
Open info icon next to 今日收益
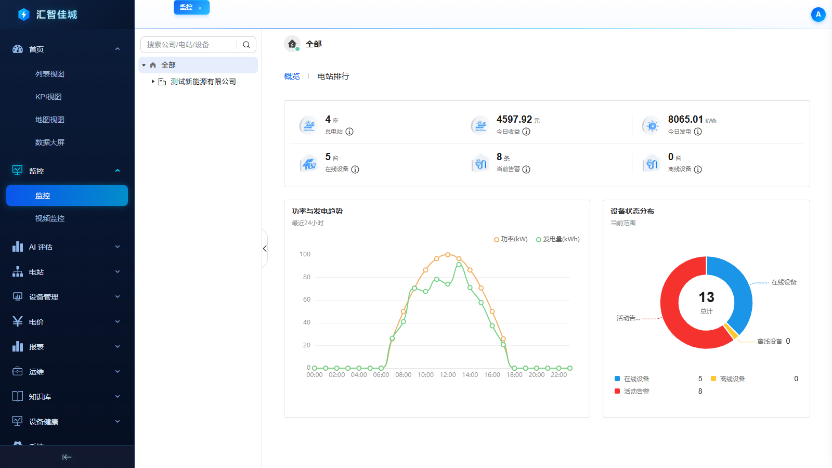point(526,132)
